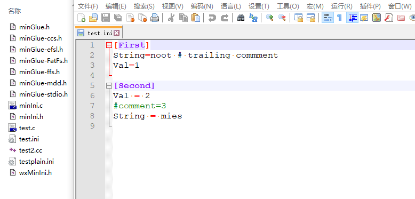Image resolution: width=415 pixels, height=199 pixels.
Task: Open the 视图(V) menu
Action: click(173, 6)
